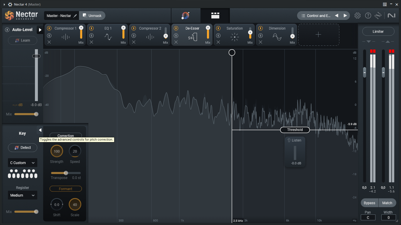The image size is (401, 225).
Task: Remove the Compressor 1 module
Action: click(49, 42)
